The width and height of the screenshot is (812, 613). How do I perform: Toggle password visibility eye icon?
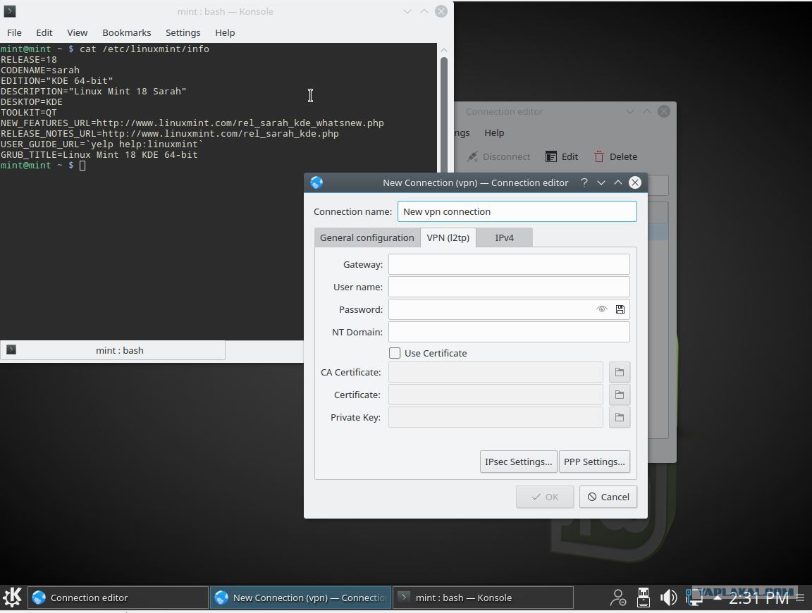[x=601, y=309]
